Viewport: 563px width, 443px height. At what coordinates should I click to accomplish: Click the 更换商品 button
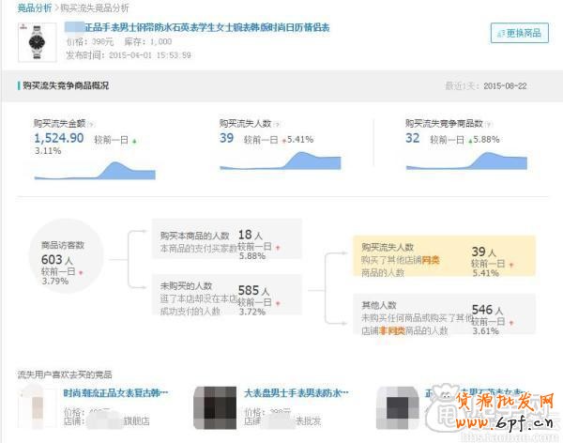[519, 34]
